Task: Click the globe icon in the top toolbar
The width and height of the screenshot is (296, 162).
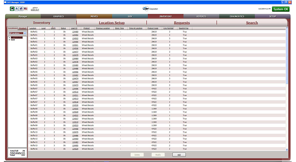Action: [x=21, y=8]
